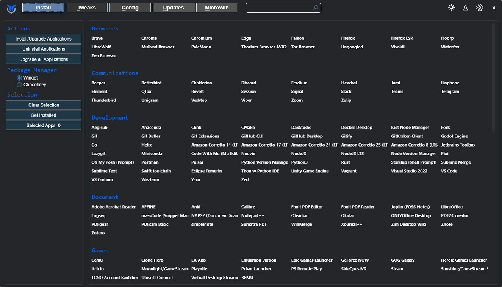The width and height of the screenshot is (502, 287).
Task: Collapse the Browsers category header
Action: pyautogui.click(x=105, y=28)
